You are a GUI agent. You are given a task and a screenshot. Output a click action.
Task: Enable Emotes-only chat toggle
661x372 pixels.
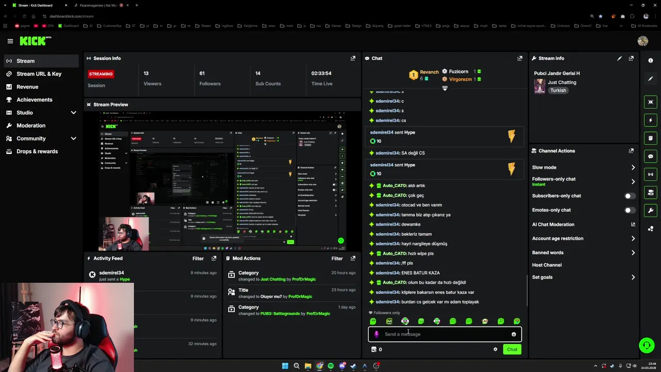630,210
